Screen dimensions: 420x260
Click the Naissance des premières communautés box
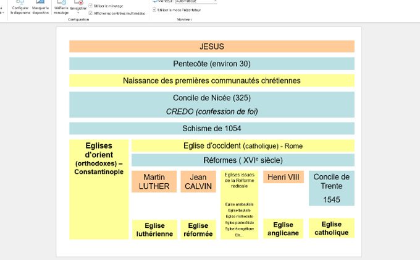click(x=211, y=80)
